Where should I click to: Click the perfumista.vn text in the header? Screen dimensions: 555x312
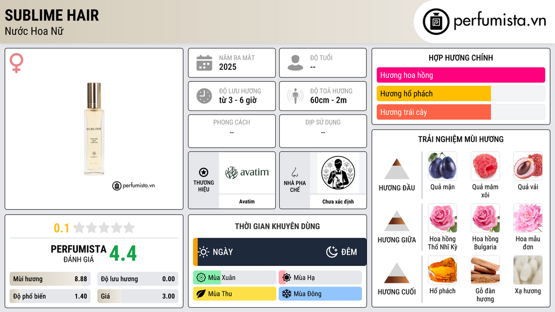tap(500, 21)
